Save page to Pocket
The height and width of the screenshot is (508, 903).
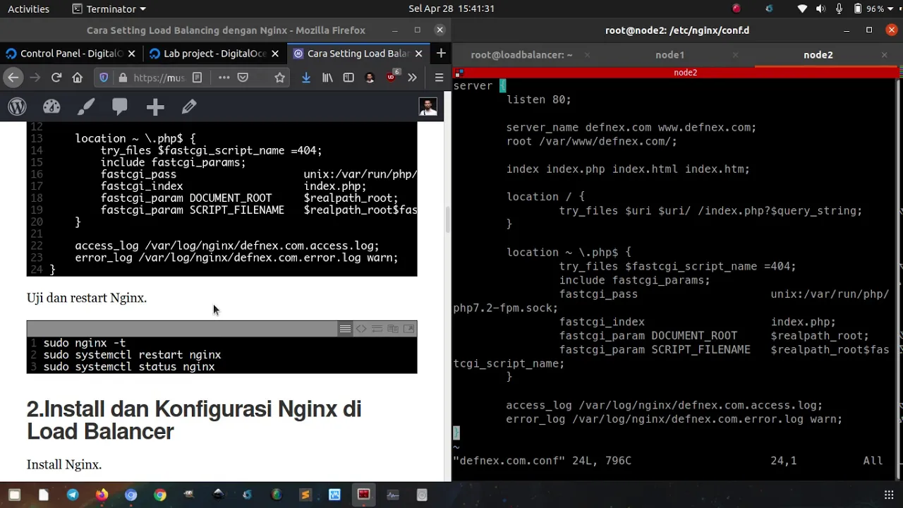[x=243, y=78]
